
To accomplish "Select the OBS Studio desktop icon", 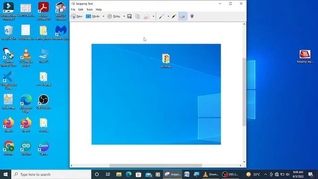I will 43,101.
